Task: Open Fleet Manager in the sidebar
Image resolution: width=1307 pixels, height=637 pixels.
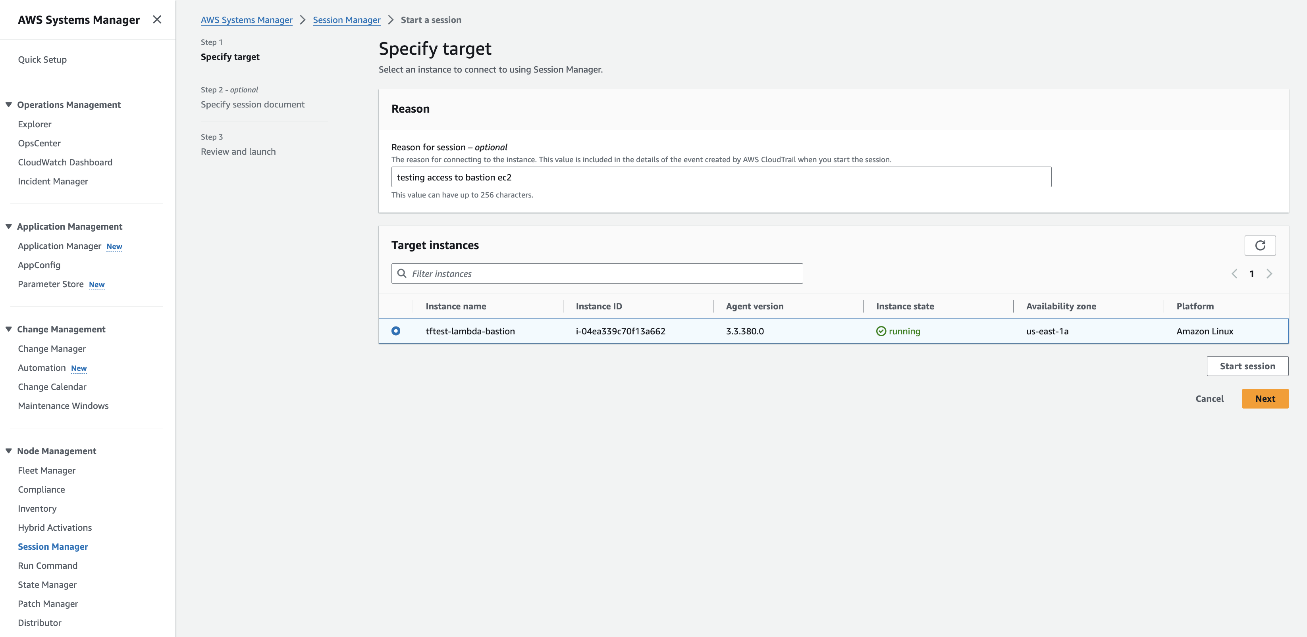Action: tap(47, 470)
